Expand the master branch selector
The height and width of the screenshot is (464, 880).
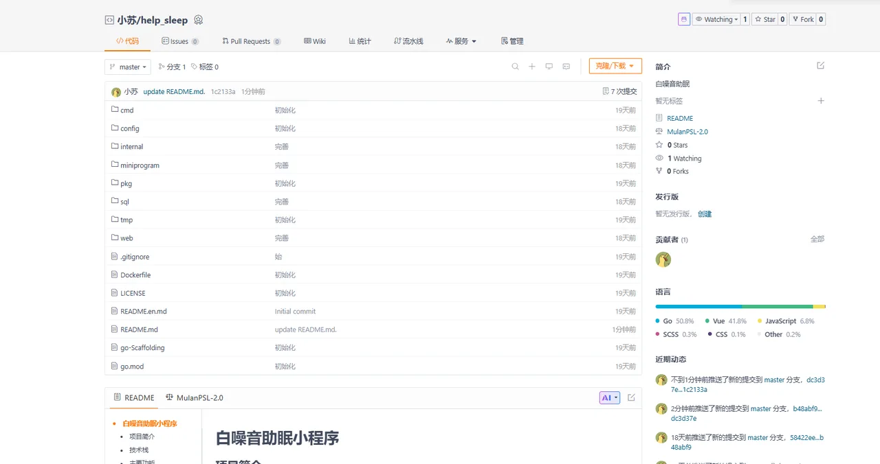tap(128, 67)
